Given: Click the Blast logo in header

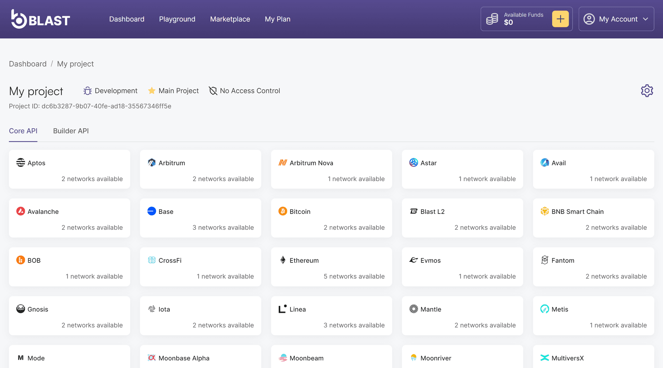Looking at the screenshot, I should tap(40, 19).
